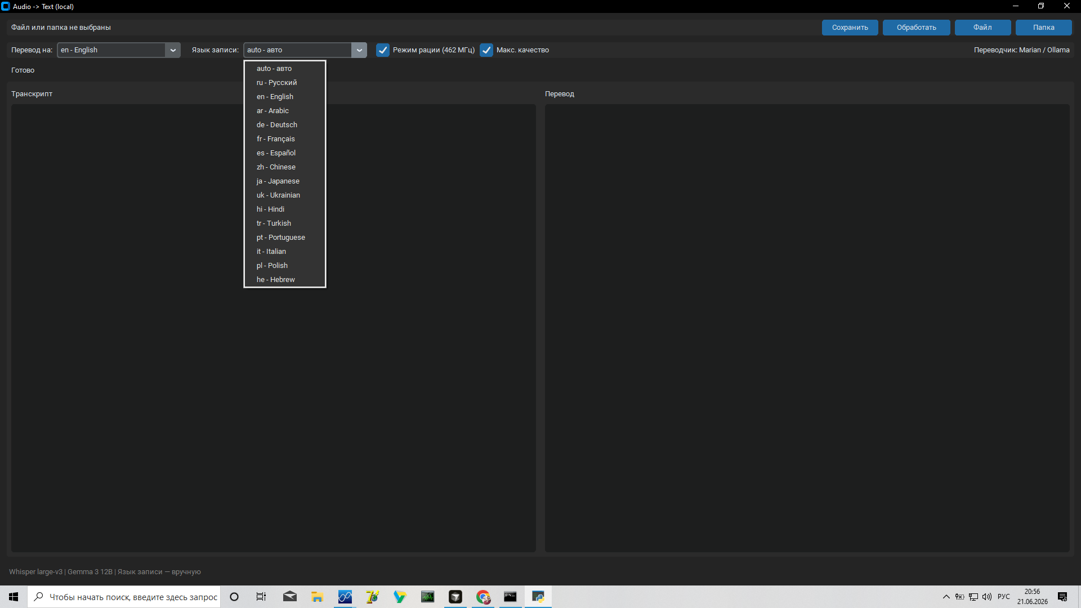Click the Переводчик: Marian / Ollama label
Viewport: 1081px width, 608px height.
tap(1021, 50)
